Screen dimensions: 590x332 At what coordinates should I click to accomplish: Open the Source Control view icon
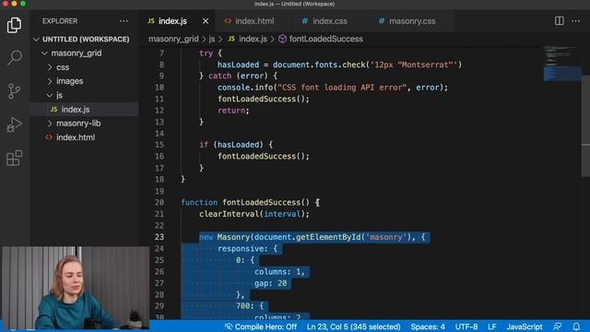pos(15,91)
